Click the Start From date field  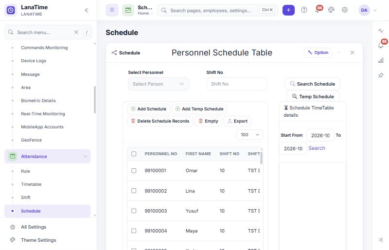(320, 135)
